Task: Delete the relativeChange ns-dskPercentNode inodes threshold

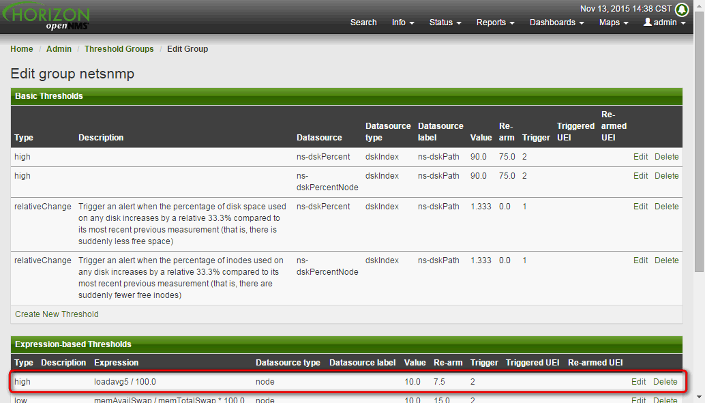Action: (x=666, y=260)
